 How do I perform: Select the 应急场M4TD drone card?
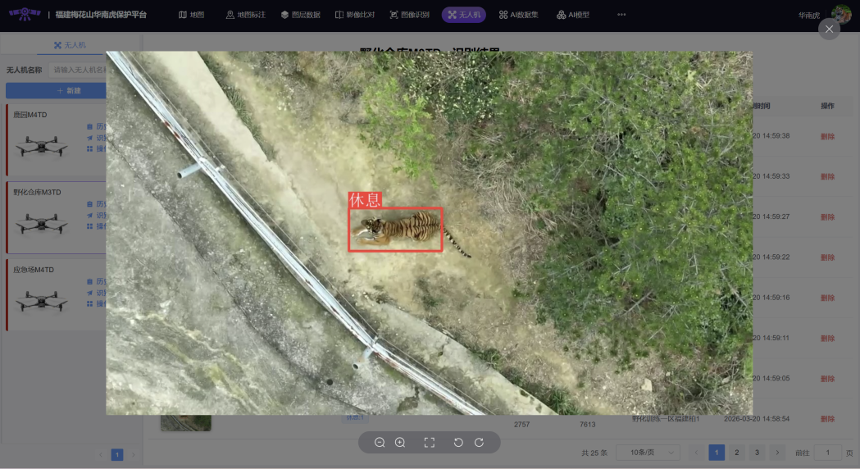pyautogui.click(x=57, y=294)
